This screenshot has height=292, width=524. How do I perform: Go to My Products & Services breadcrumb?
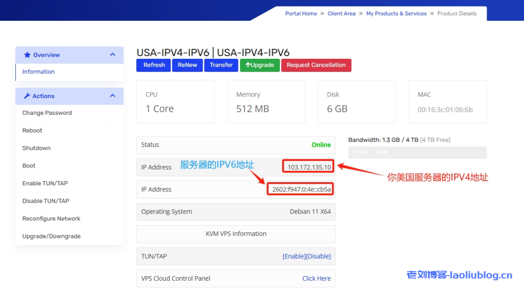(x=397, y=14)
